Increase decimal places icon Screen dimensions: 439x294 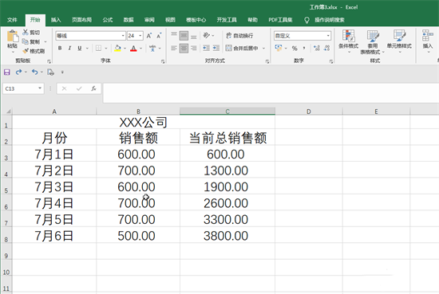pos(317,48)
